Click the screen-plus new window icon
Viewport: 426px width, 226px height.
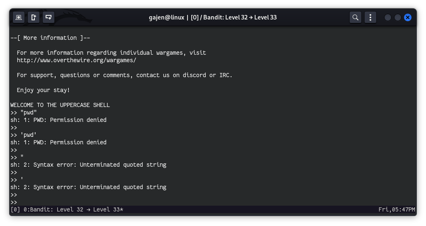[49, 17]
